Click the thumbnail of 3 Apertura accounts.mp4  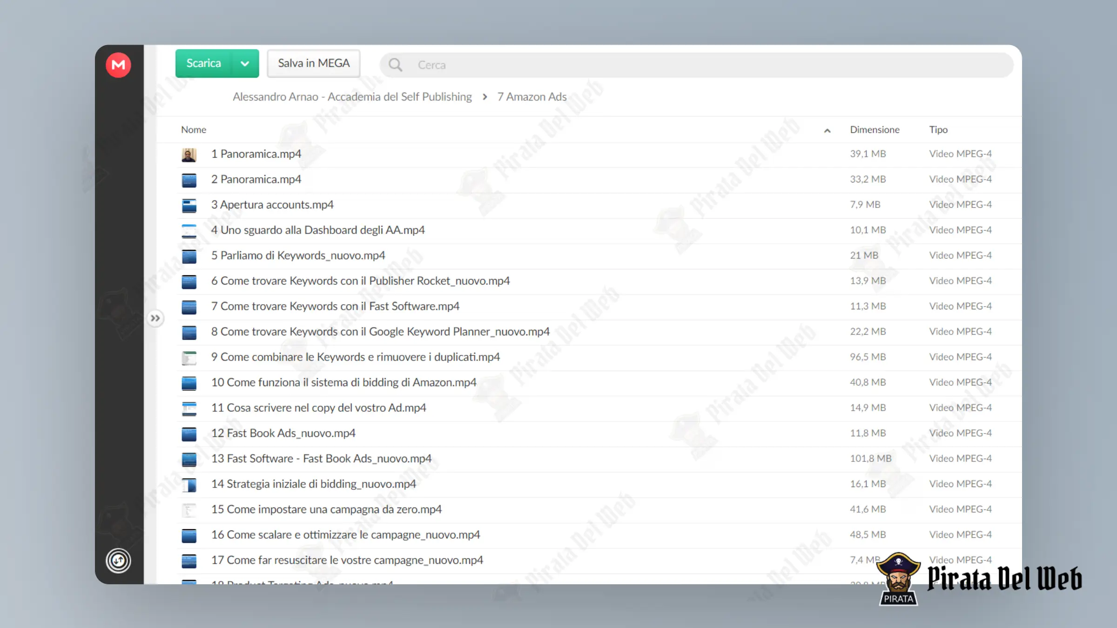click(x=189, y=205)
